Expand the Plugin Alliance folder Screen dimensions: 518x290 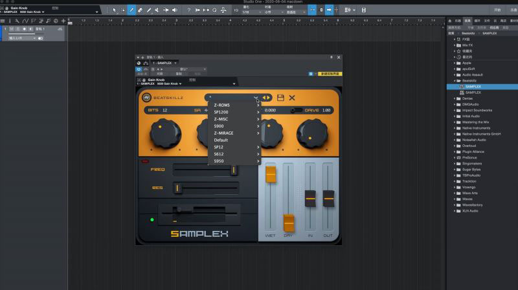(455, 151)
